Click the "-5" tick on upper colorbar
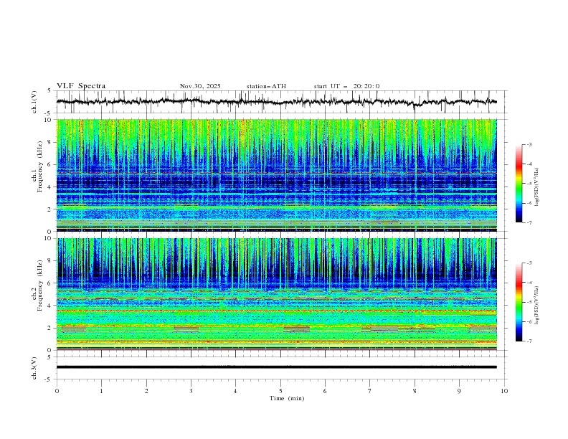The height and width of the screenshot is (439, 568). (x=529, y=184)
